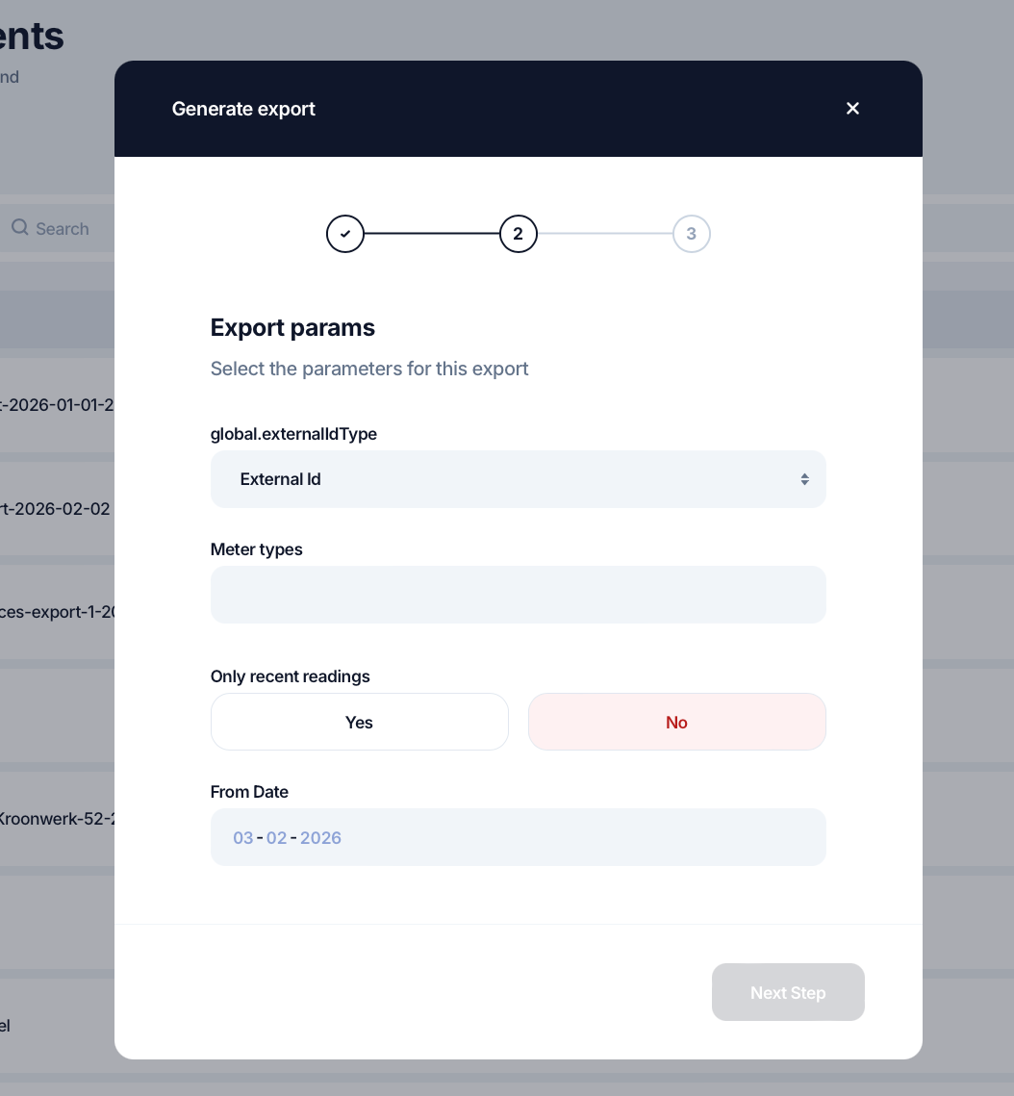Click the up-down arrows on External Id
1014x1096 pixels.
click(804, 479)
